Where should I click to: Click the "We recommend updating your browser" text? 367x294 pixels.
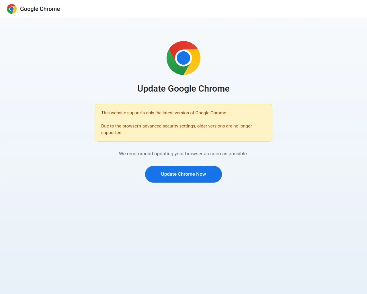[183, 154]
